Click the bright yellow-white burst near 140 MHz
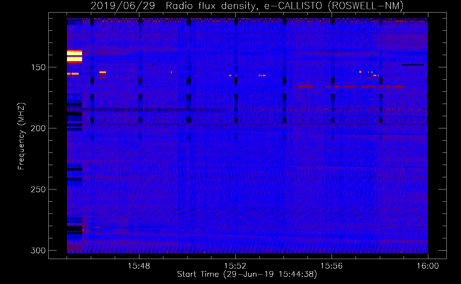 pyautogui.click(x=74, y=56)
